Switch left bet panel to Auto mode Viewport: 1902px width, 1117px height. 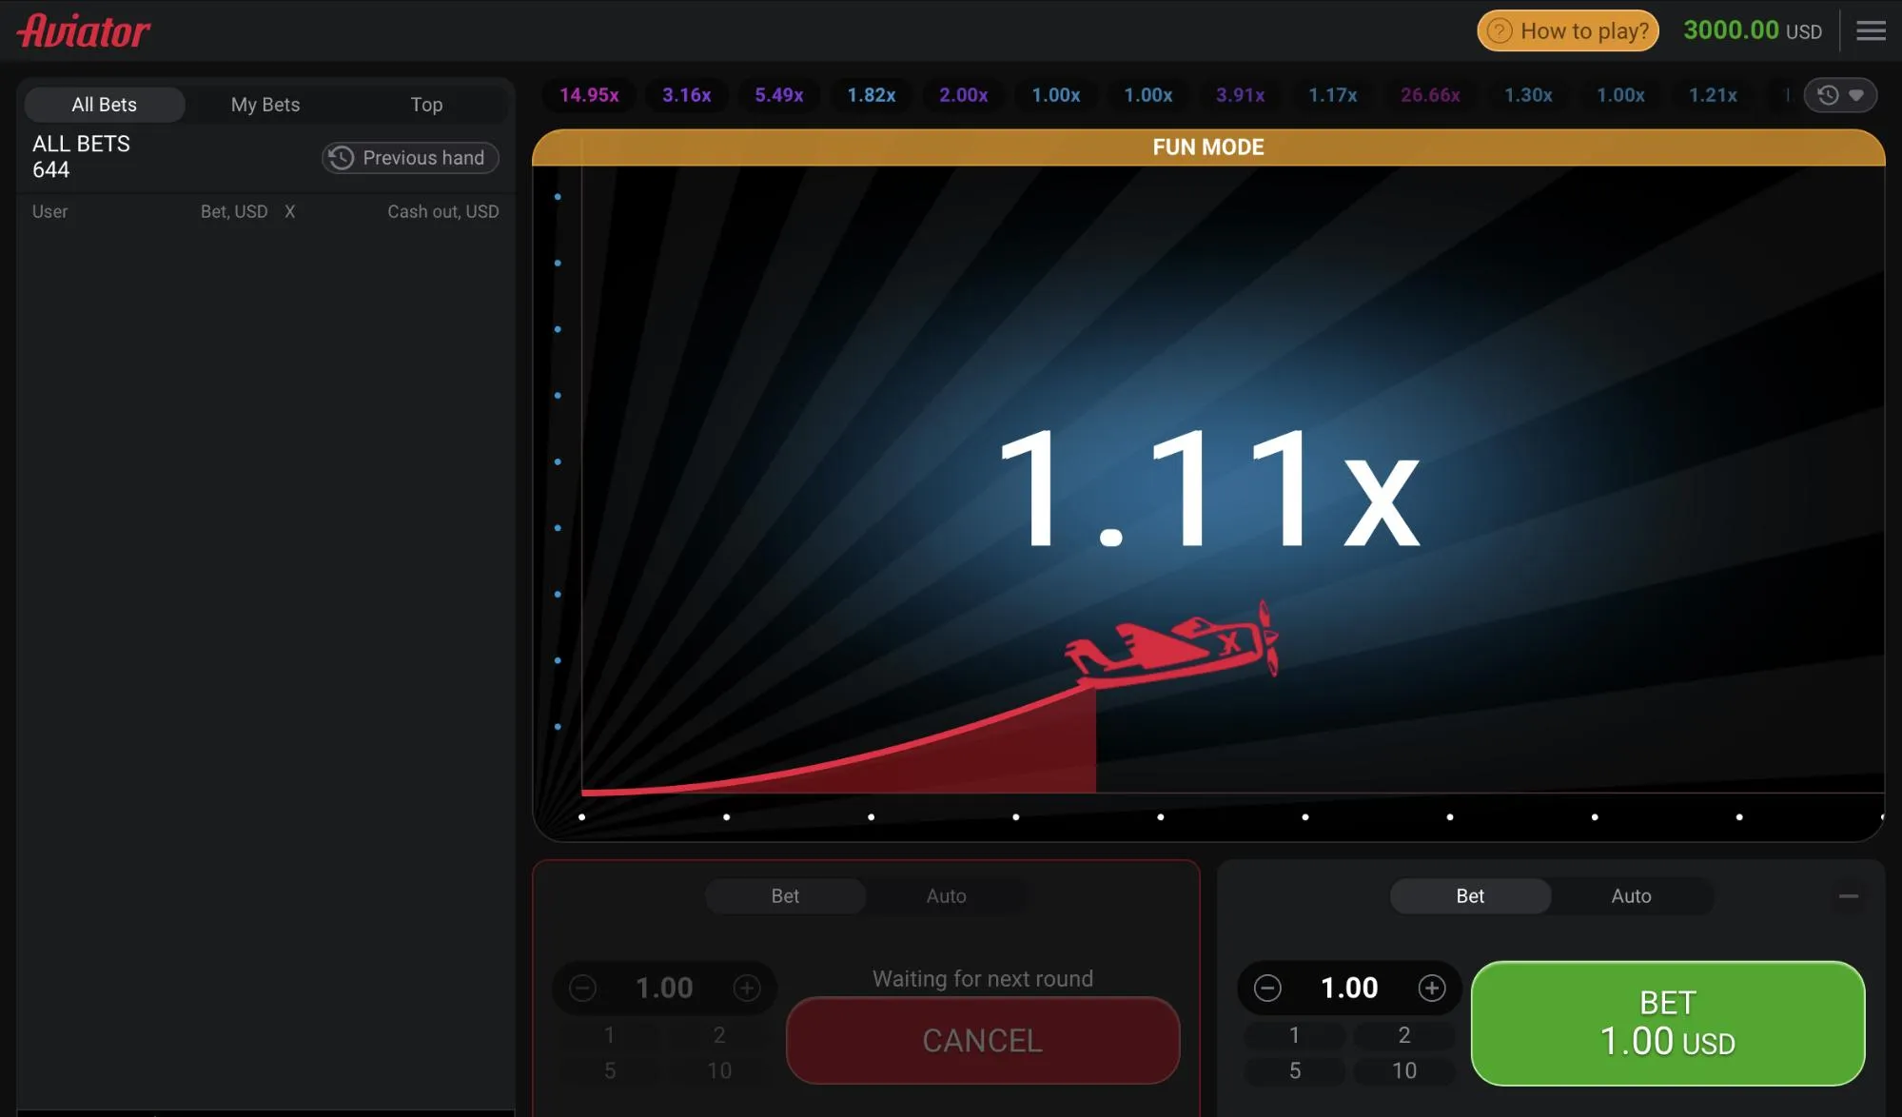pos(946,895)
